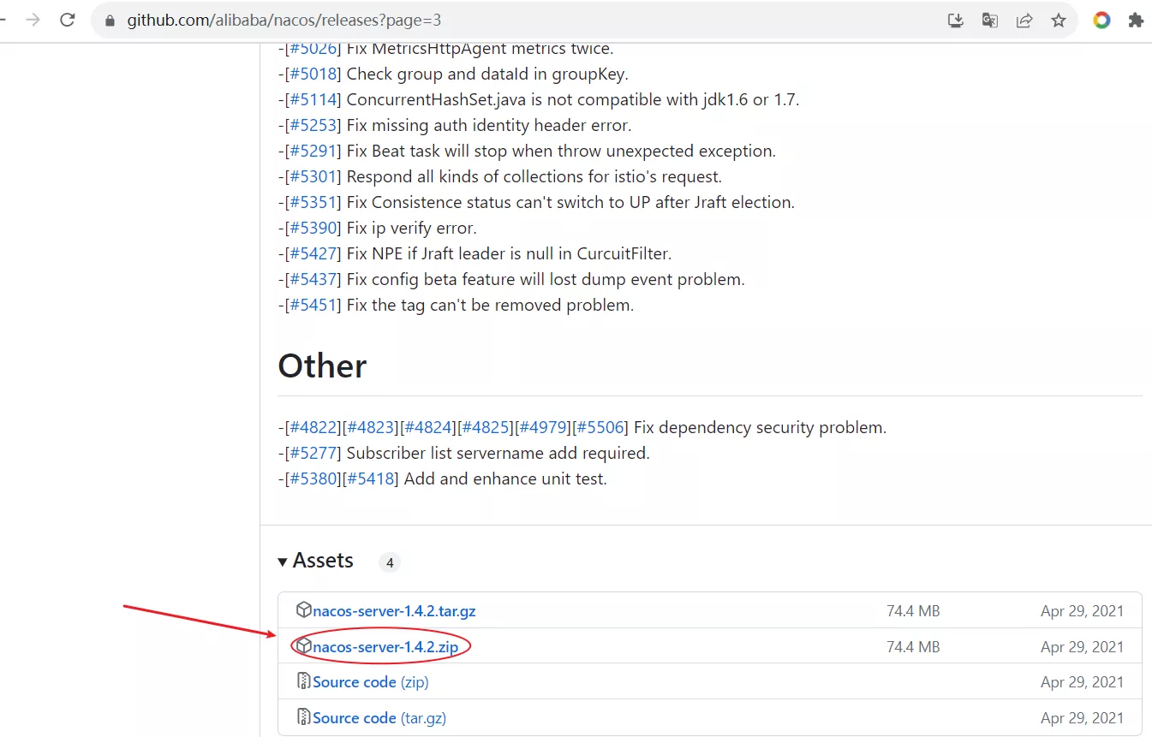Open issue #5018 link
1152x737 pixels.
tap(312, 74)
